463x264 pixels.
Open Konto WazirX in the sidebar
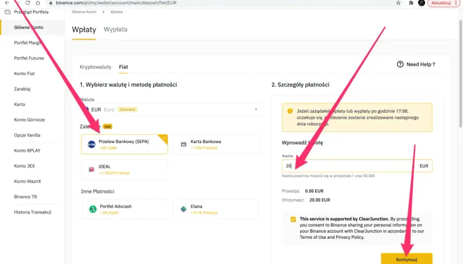tap(28, 181)
